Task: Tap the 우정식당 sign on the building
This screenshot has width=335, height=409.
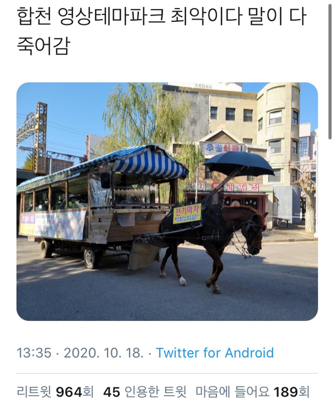Action: pos(222,148)
